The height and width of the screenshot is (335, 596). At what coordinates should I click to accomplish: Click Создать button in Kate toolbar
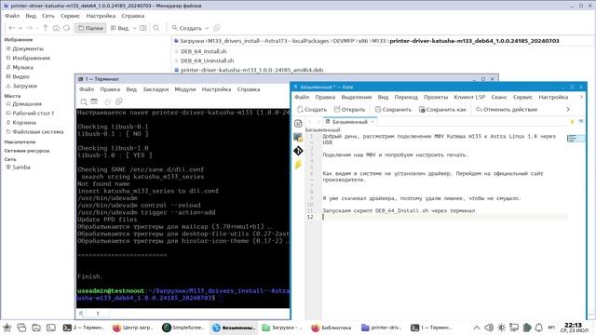312,110
